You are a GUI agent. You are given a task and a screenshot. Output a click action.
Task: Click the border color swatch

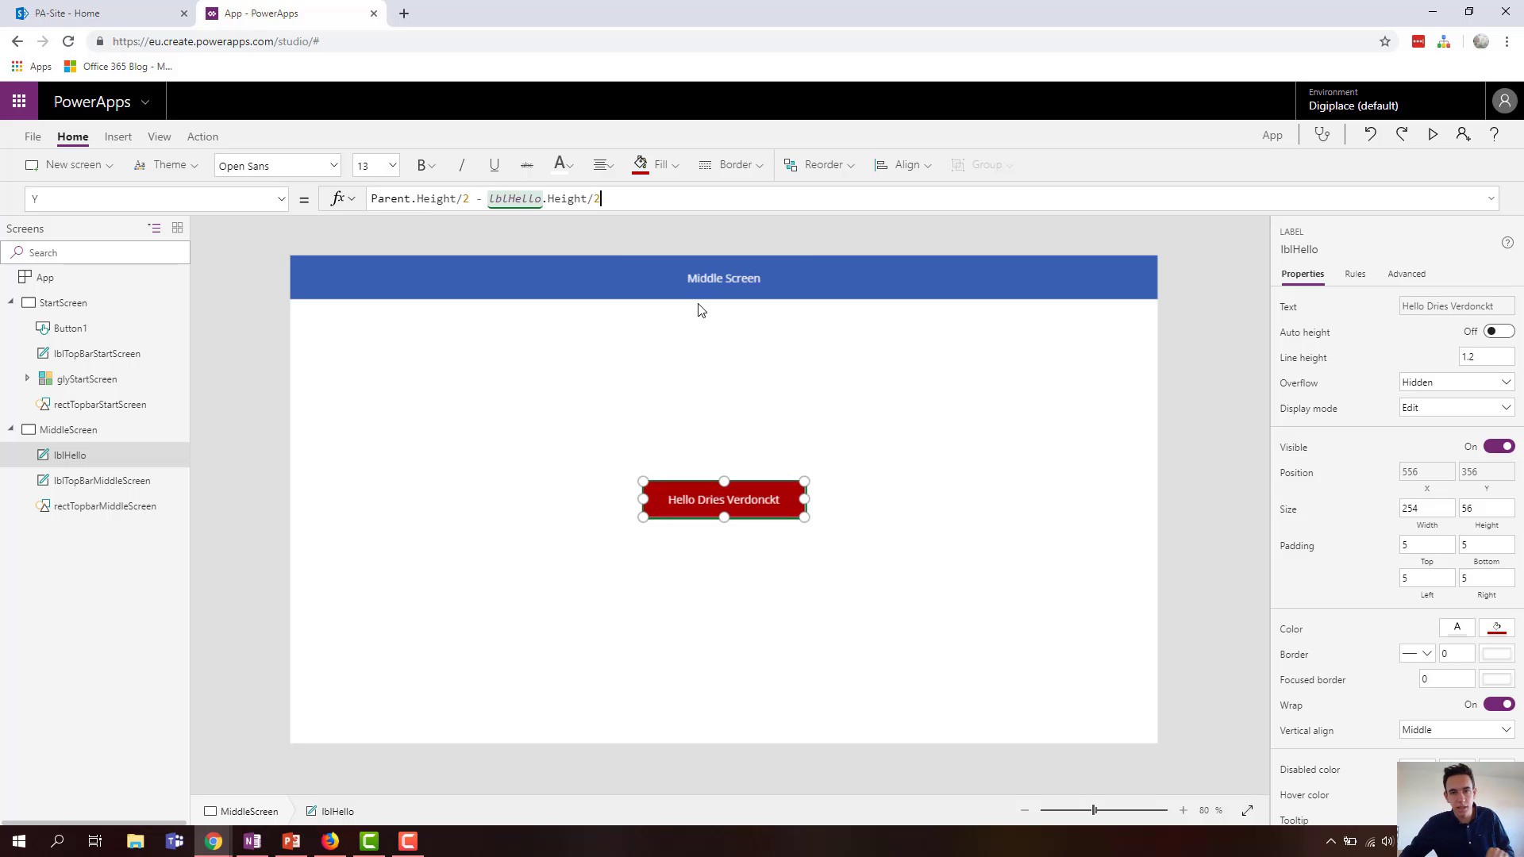tap(1496, 654)
